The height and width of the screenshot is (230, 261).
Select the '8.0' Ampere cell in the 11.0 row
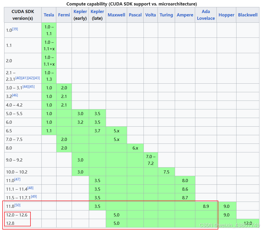pyautogui.click(x=185, y=181)
